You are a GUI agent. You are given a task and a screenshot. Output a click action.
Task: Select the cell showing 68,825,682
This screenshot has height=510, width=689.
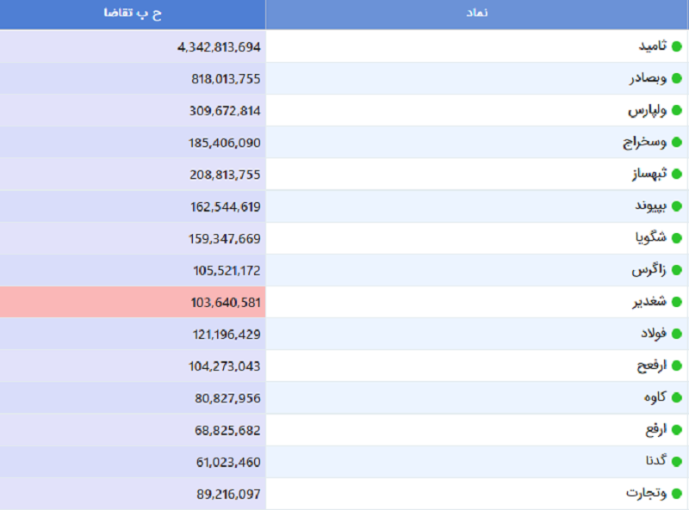pos(227,429)
